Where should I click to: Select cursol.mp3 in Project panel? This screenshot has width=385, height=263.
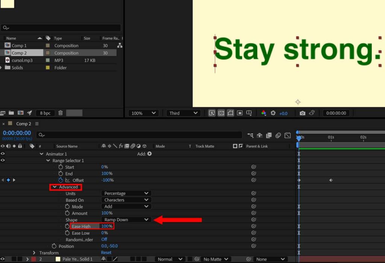[x=22, y=60]
